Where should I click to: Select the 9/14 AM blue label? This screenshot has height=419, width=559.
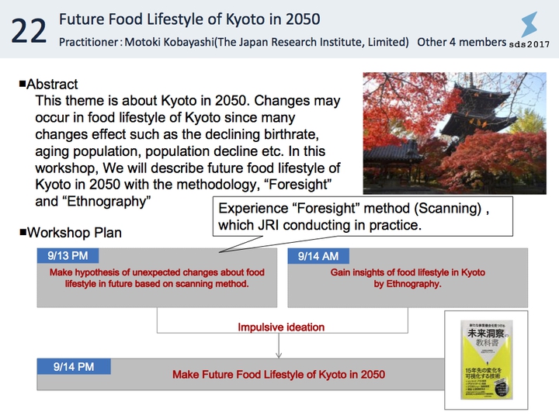coord(318,256)
